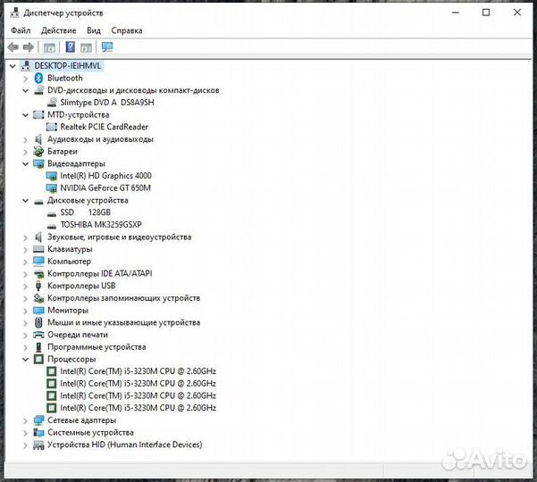Expand the Bluetooth category
The image size is (537, 482).
(25, 79)
